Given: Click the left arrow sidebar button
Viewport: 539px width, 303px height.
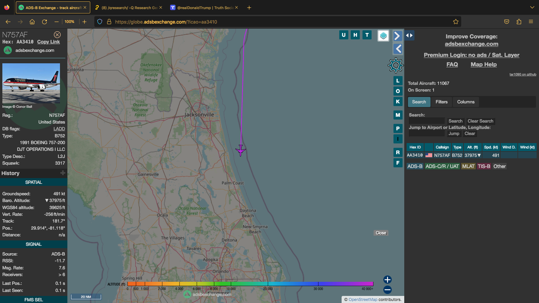Looking at the screenshot, I should (398, 49).
